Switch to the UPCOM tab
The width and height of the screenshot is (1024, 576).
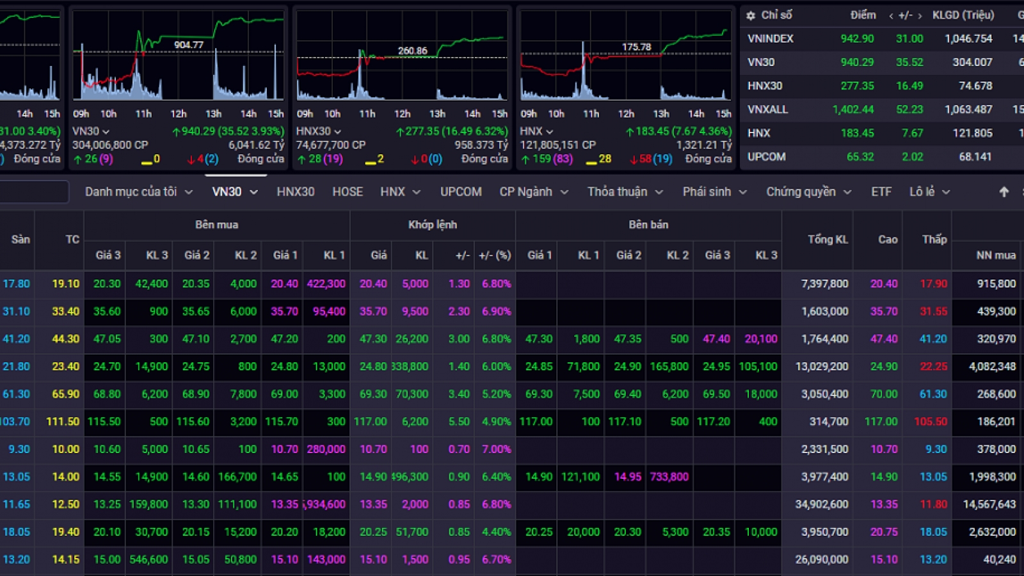point(461,192)
